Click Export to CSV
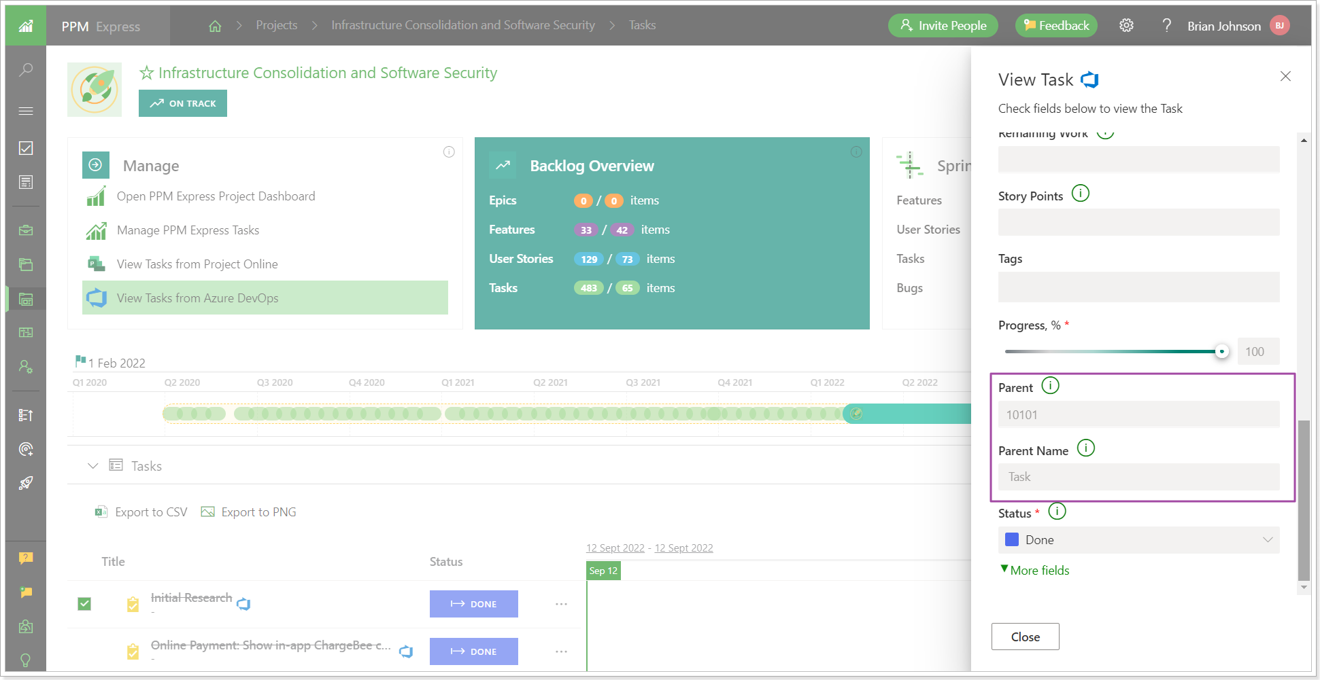 [141, 512]
